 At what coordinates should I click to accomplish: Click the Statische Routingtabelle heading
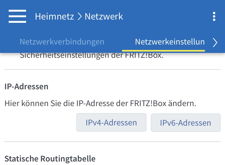tap(50, 158)
